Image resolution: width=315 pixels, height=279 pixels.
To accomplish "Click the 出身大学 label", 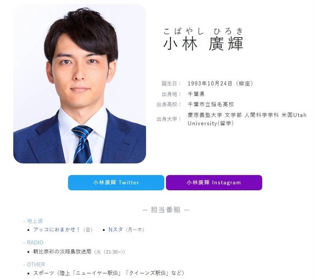I will tap(167, 119).
